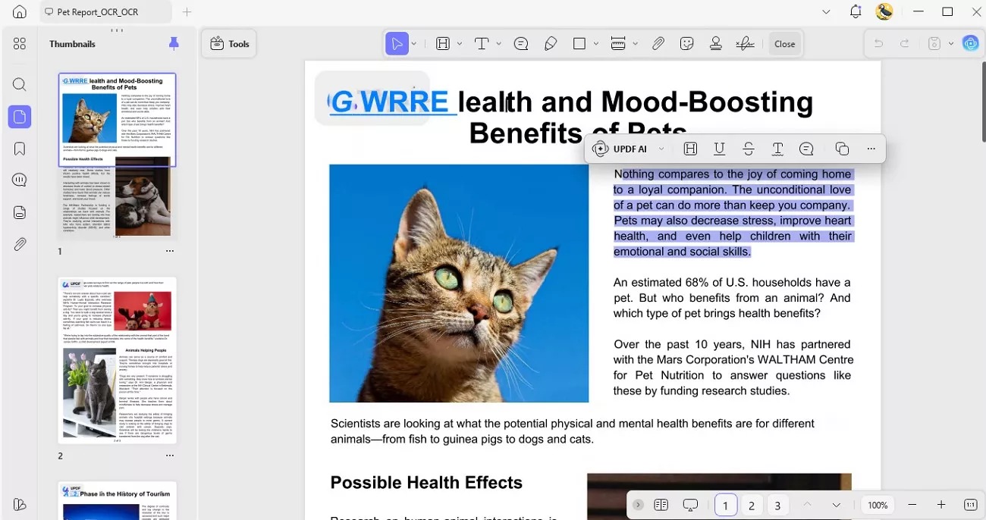
Task: Click the 100% zoom level field
Action: tap(878, 505)
